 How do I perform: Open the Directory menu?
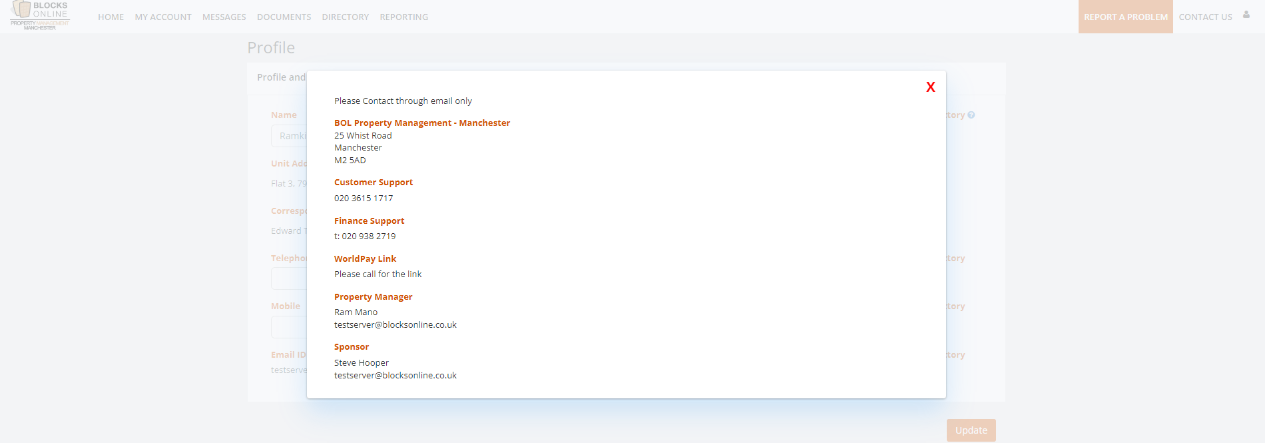pos(346,17)
